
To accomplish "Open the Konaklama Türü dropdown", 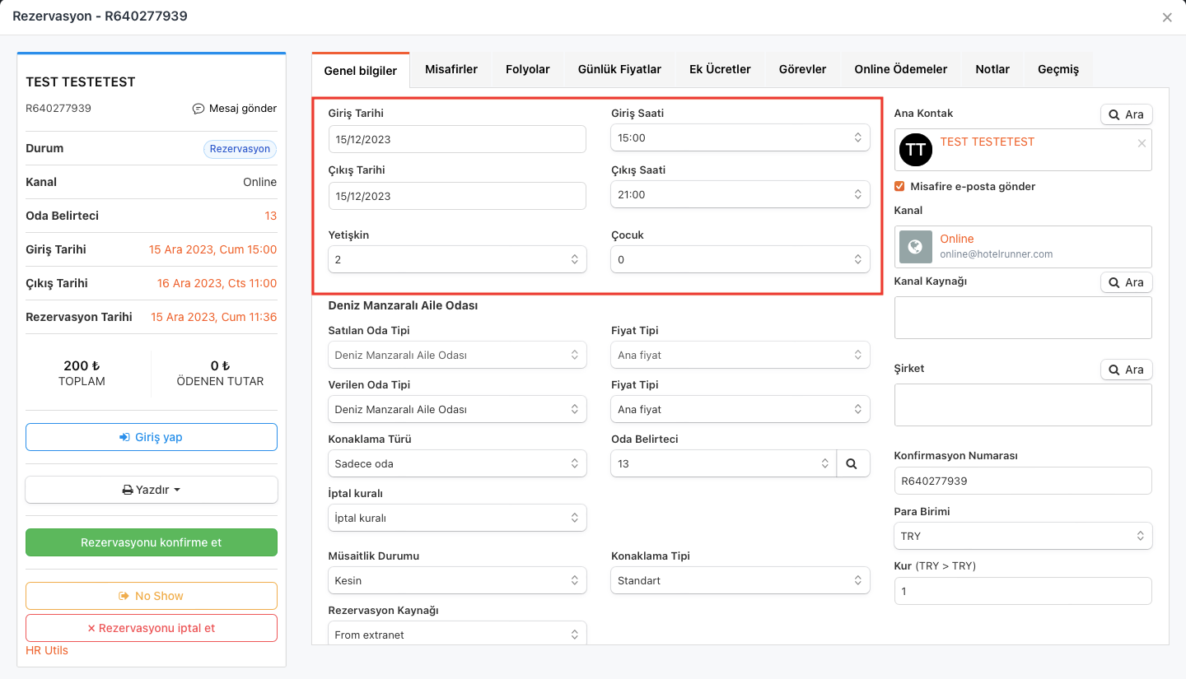I will 457,463.
